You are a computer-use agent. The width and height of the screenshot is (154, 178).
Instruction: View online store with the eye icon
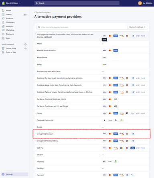pyautogui.click(x=25, y=49)
